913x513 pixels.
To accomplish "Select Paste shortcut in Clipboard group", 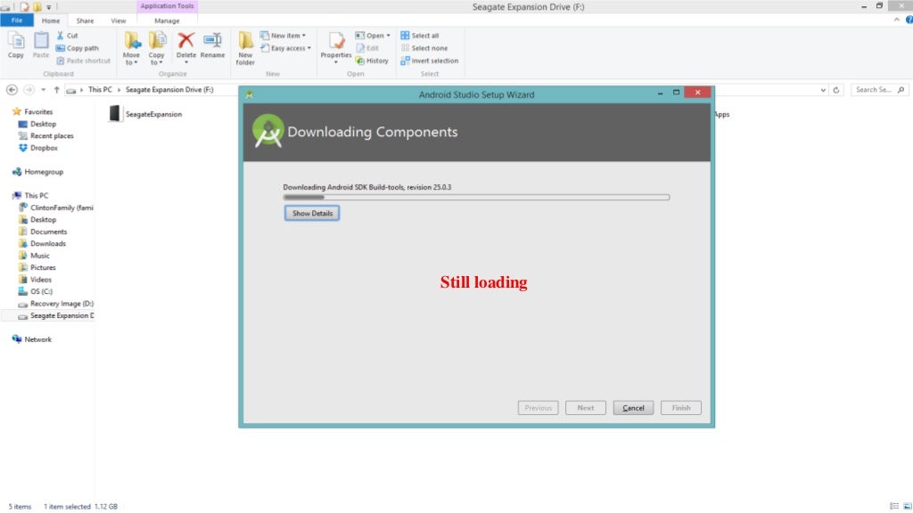I will tap(83, 61).
